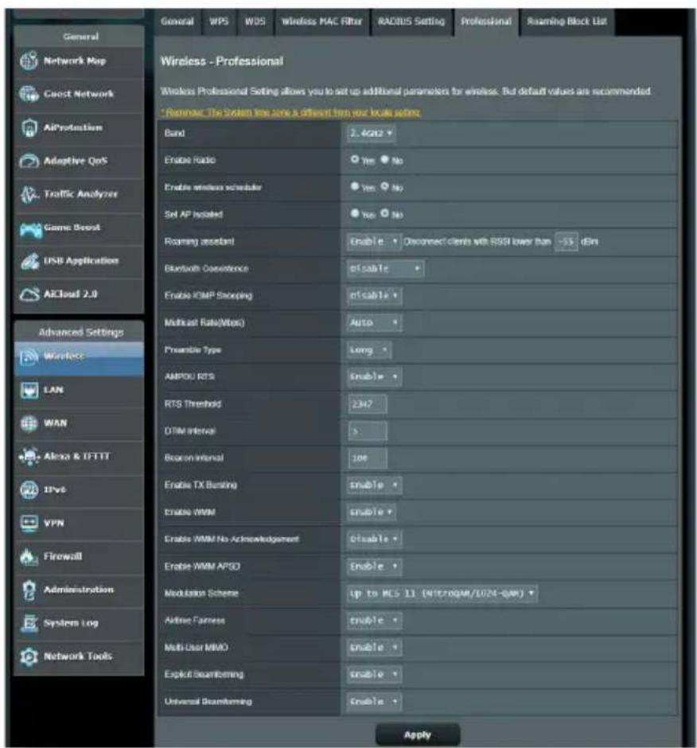Open the Modulation Scheme dropdown
The width and height of the screenshot is (697, 748).
click(442, 594)
